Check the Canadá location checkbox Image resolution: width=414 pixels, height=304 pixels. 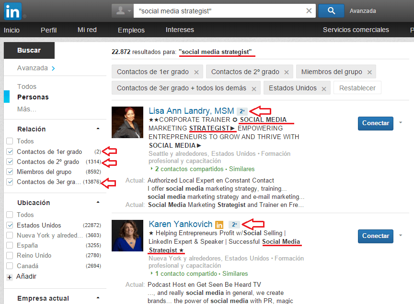[10, 266]
